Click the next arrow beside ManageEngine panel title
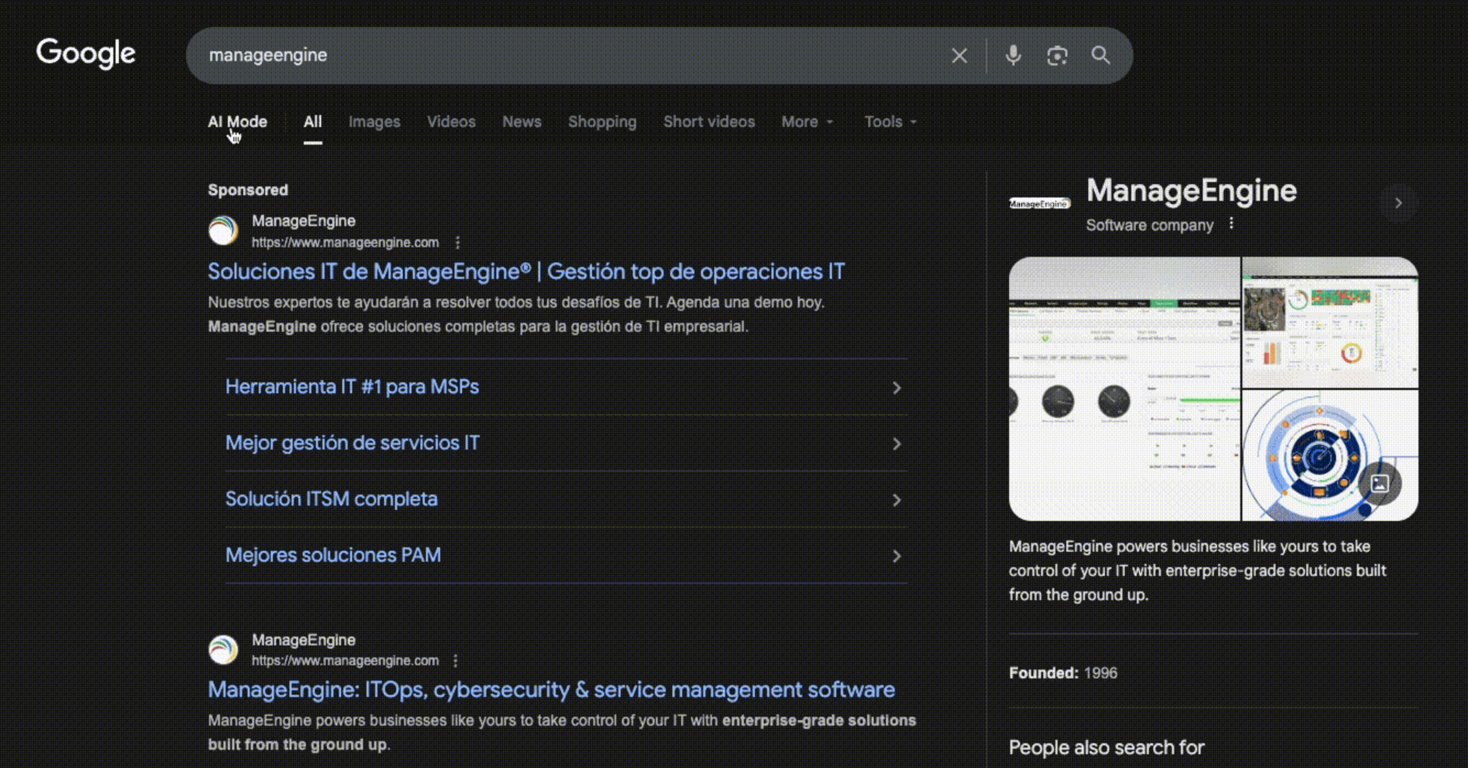Screen dimensions: 1468x768 [1398, 203]
